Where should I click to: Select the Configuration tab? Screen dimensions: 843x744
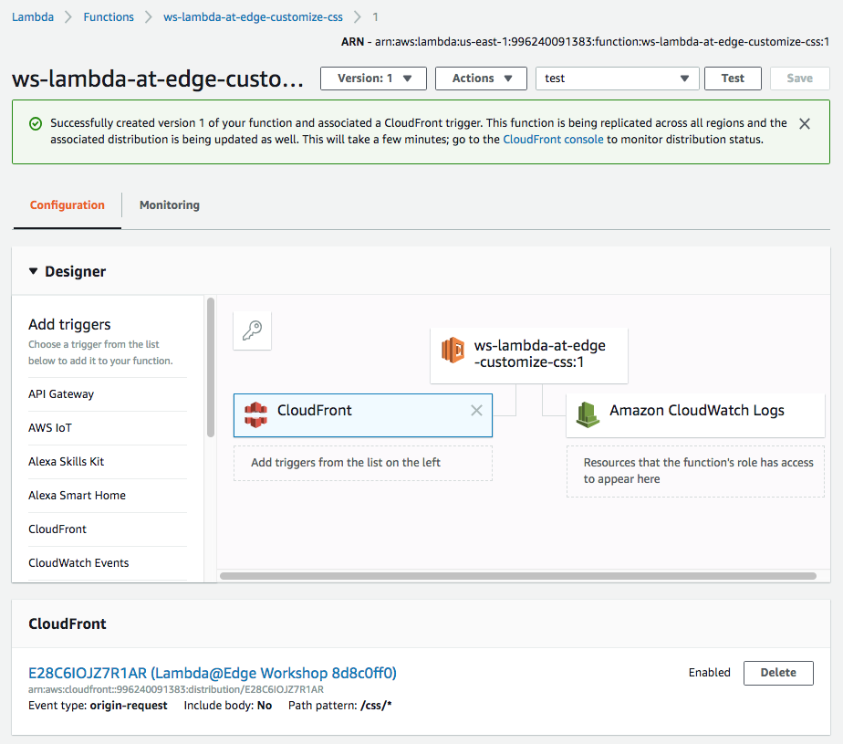(68, 205)
